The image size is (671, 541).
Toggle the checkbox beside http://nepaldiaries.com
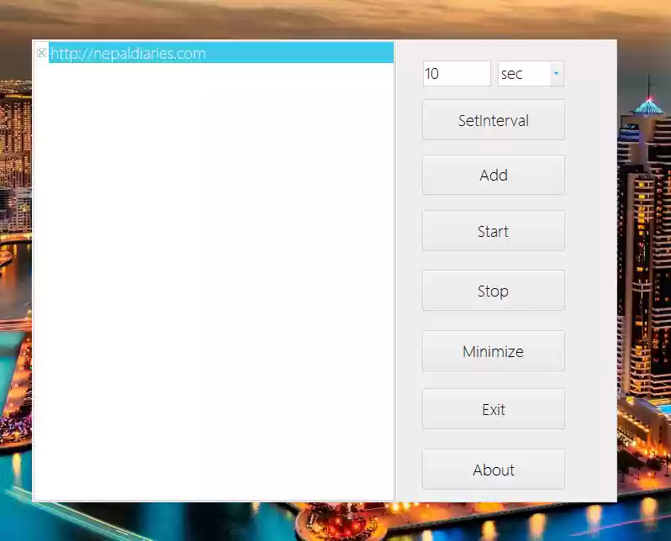pyautogui.click(x=41, y=53)
